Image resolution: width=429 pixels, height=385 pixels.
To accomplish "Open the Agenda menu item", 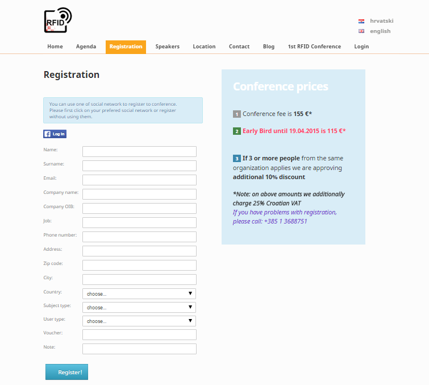I will (86, 47).
